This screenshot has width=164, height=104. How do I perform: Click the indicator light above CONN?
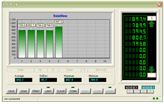pos(73,87)
